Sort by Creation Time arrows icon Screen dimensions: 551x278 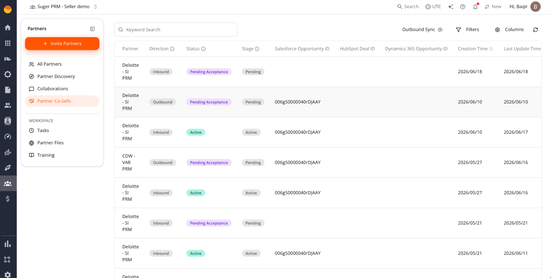tap(491, 49)
